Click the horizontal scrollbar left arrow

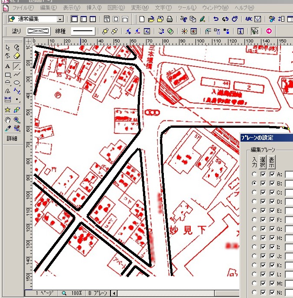(114, 293)
